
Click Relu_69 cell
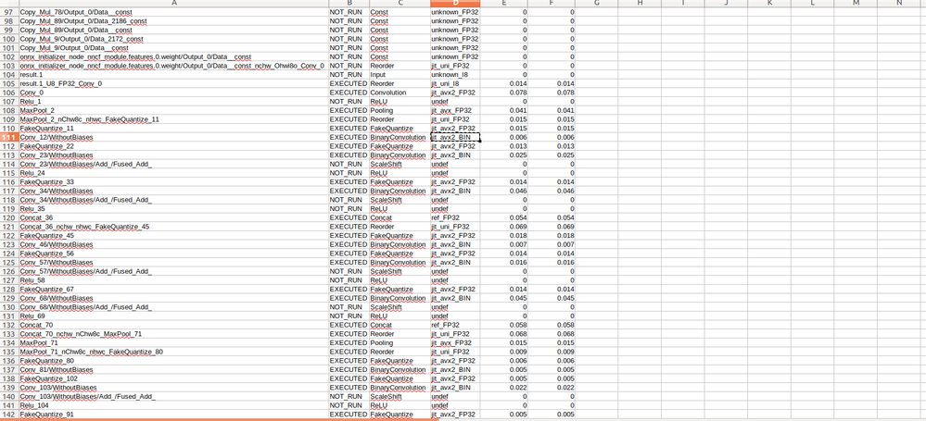pos(173,316)
